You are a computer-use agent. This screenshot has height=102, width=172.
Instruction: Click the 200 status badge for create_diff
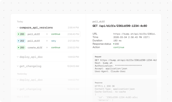coord(21,48)
